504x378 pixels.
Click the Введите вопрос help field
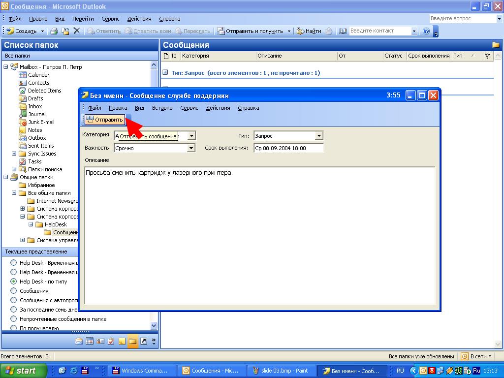point(463,19)
